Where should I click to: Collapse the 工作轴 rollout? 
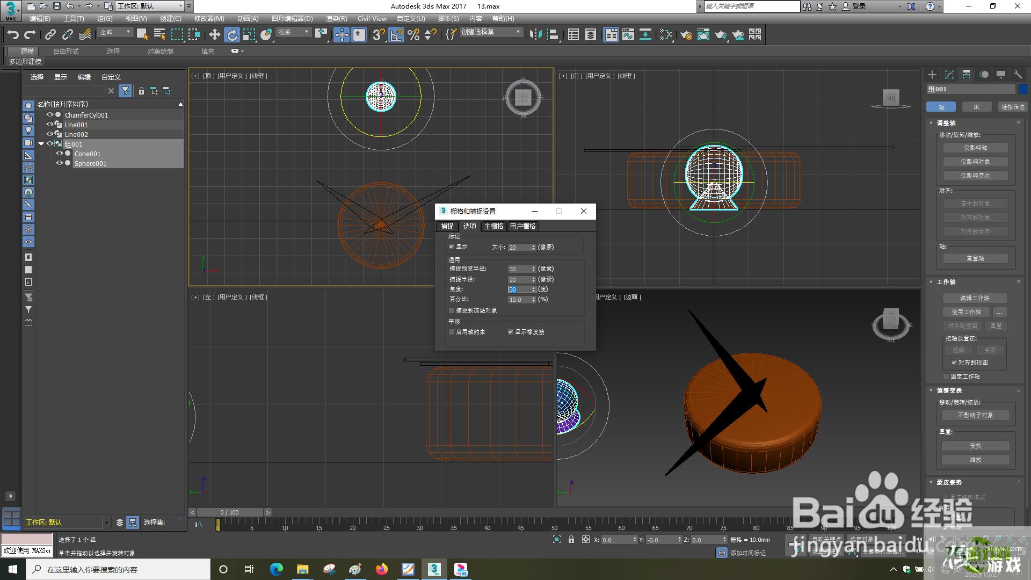932,282
